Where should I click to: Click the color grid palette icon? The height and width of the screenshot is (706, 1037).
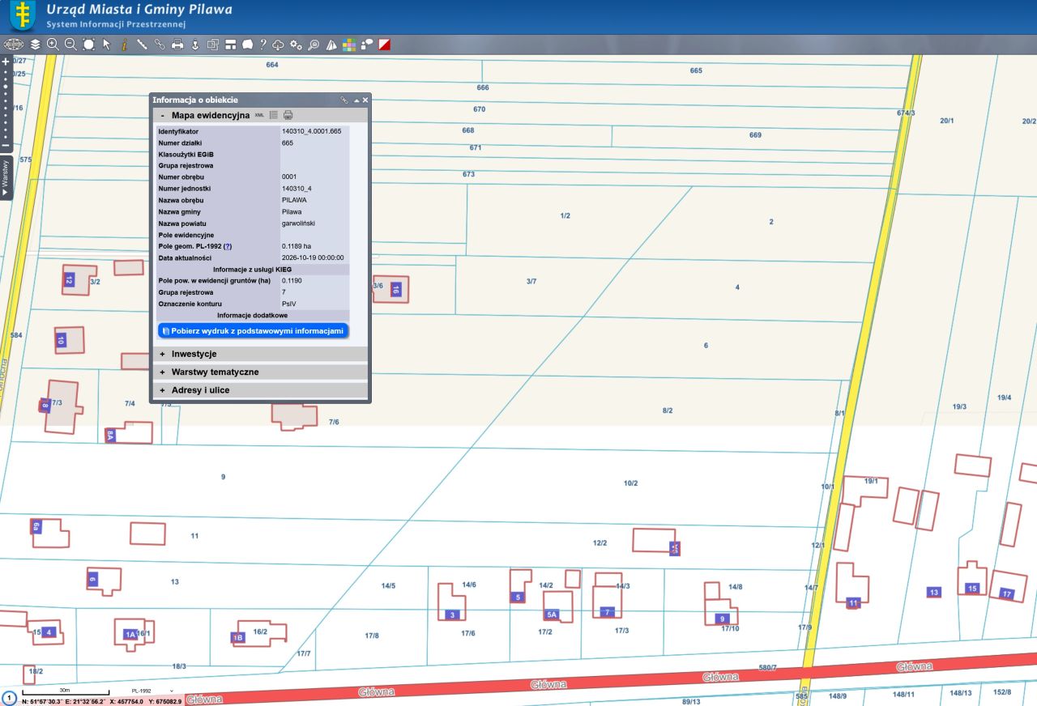click(x=348, y=45)
